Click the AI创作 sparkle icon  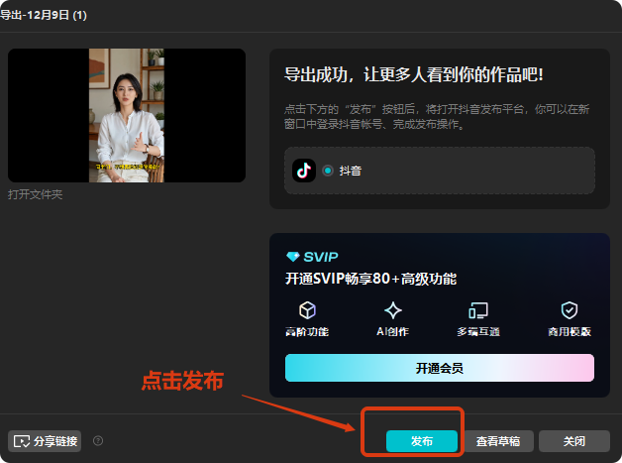pos(393,310)
